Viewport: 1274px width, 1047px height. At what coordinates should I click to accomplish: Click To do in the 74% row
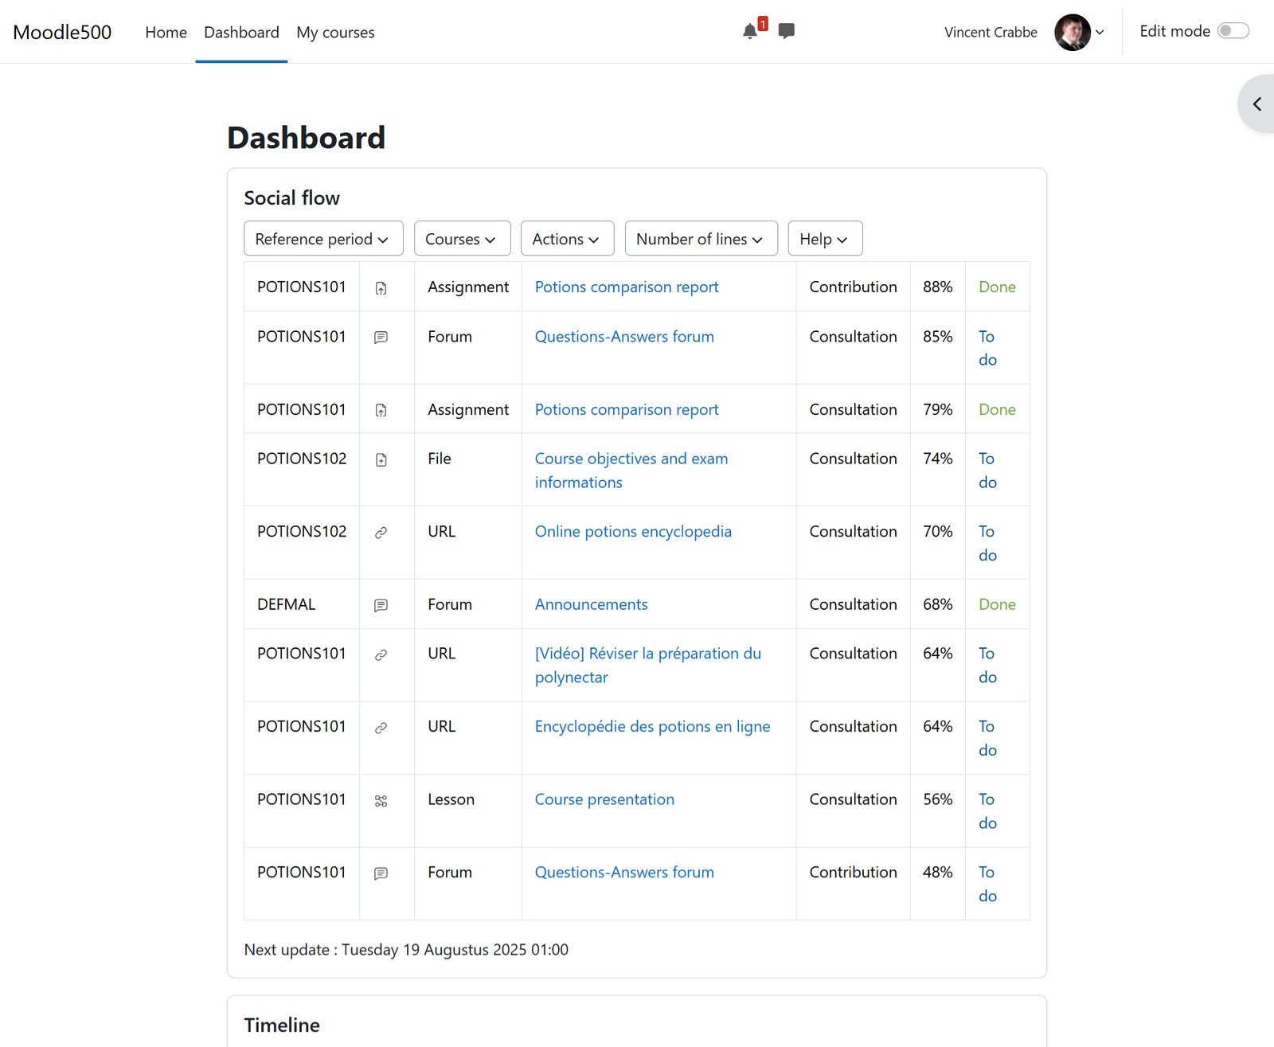(x=987, y=470)
